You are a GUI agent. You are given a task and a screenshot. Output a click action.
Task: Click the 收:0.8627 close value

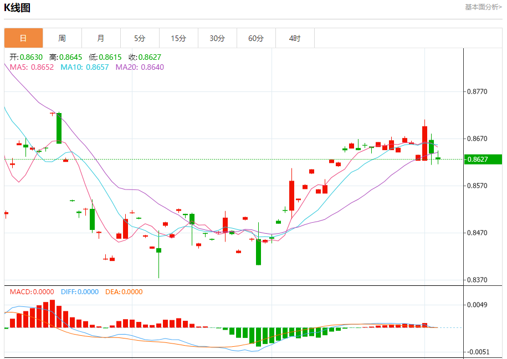[145, 57]
